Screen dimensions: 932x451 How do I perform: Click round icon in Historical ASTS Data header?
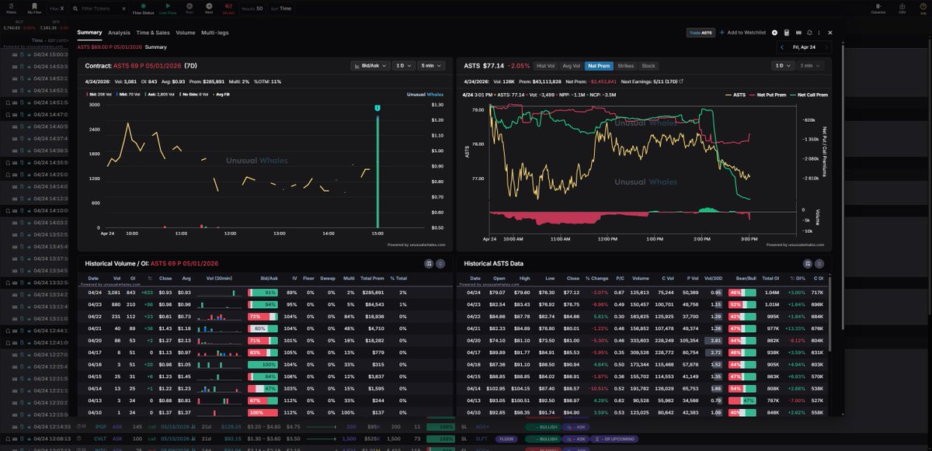pyautogui.click(x=819, y=264)
